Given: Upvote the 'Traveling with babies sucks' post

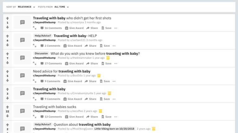Looking at the screenshot, I should (x=7, y=107).
